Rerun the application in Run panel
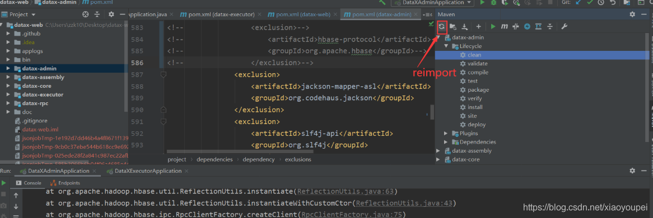Viewport: 653px width, 218px height. (x=3, y=183)
